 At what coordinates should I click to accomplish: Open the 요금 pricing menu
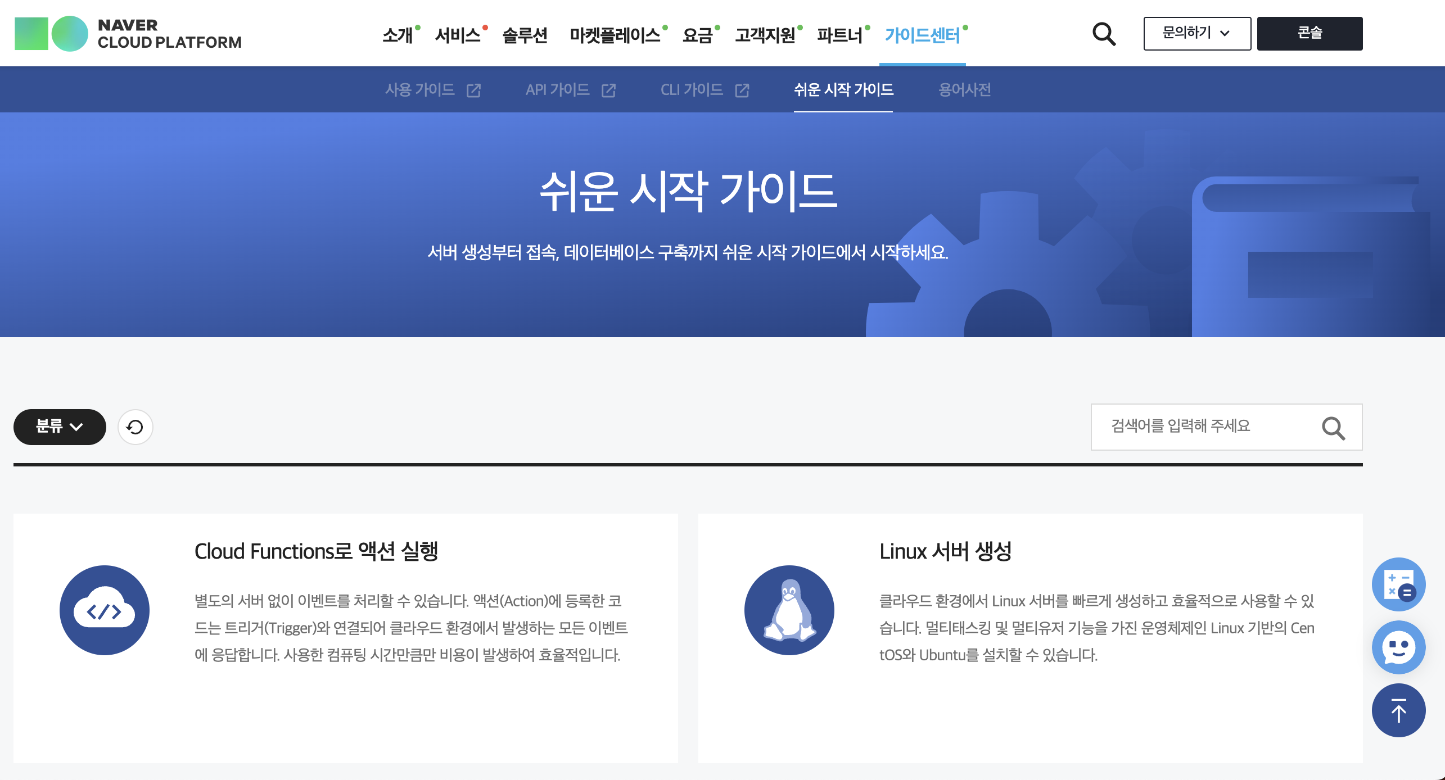pyautogui.click(x=697, y=35)
